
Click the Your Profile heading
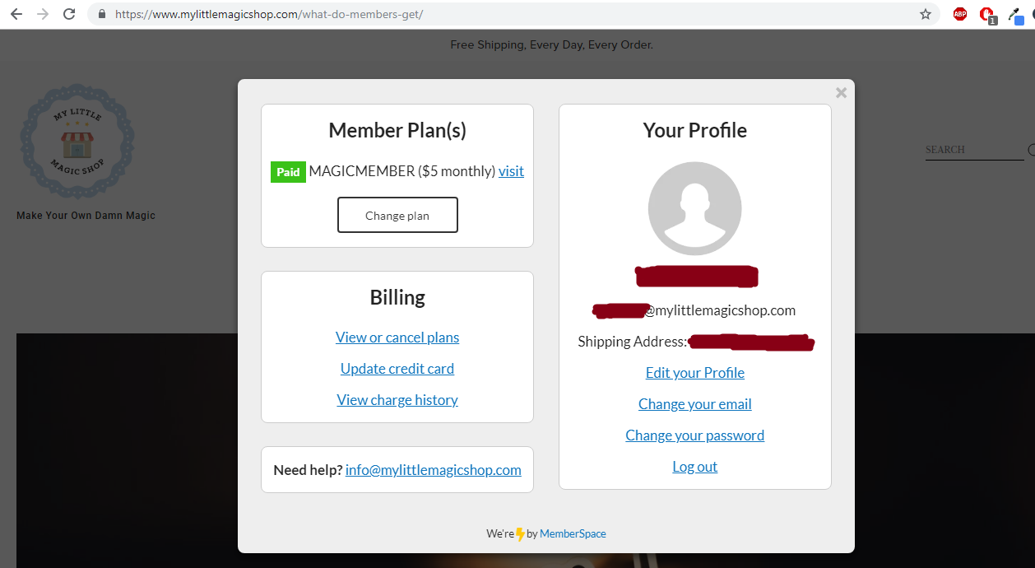[695, 130]
